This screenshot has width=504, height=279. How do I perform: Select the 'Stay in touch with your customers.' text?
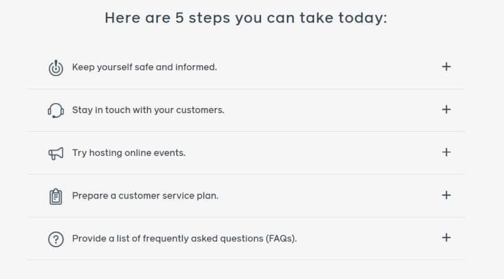coord(148,110)
